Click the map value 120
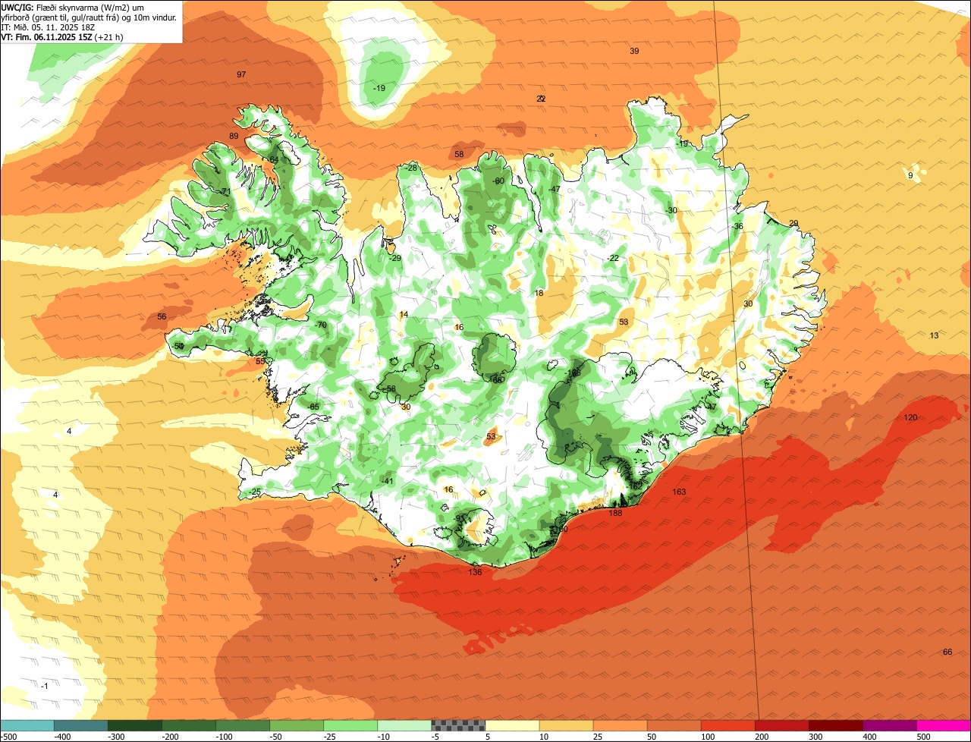 (911, 418)
